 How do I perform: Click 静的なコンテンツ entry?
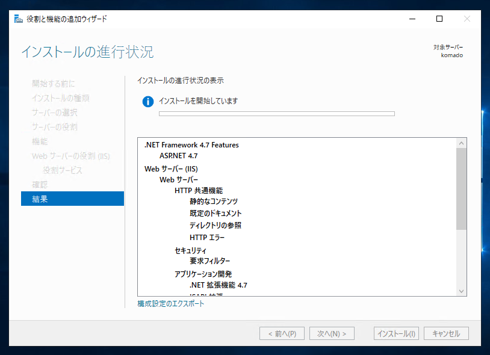[214, 202]
